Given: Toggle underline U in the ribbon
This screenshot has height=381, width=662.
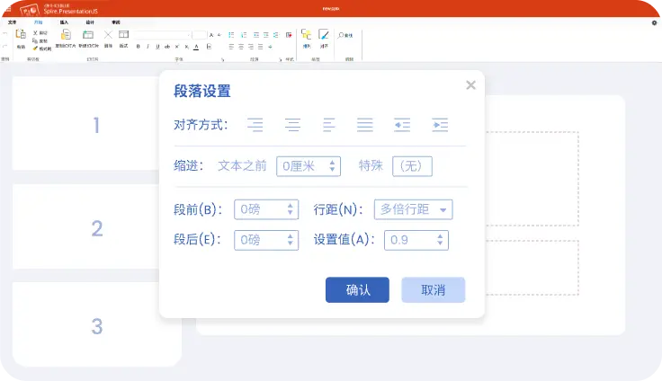Looking at the screenshot, I should pyautogui.click(x=157, y=47).
